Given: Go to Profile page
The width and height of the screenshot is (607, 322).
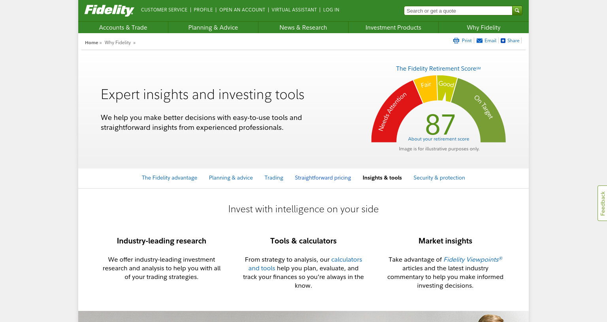Looking at the screenshot, I should [x=203, y=10].
